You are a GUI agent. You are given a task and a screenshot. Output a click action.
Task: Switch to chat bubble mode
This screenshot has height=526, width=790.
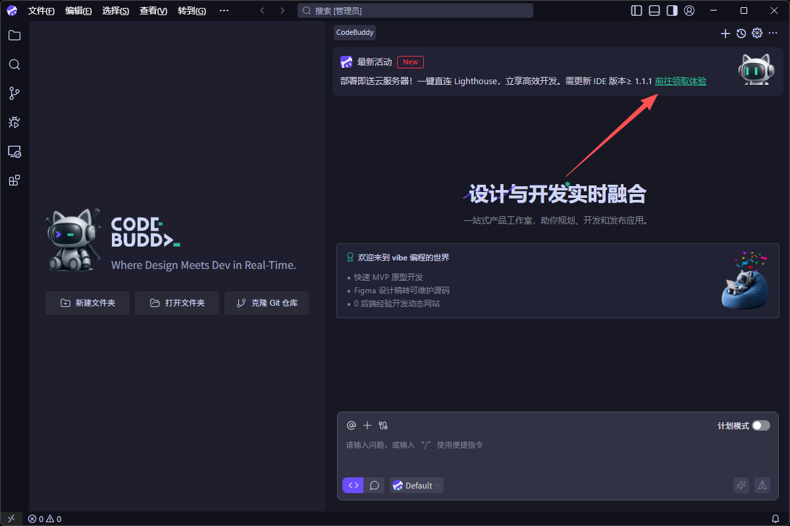coord(374,485)
